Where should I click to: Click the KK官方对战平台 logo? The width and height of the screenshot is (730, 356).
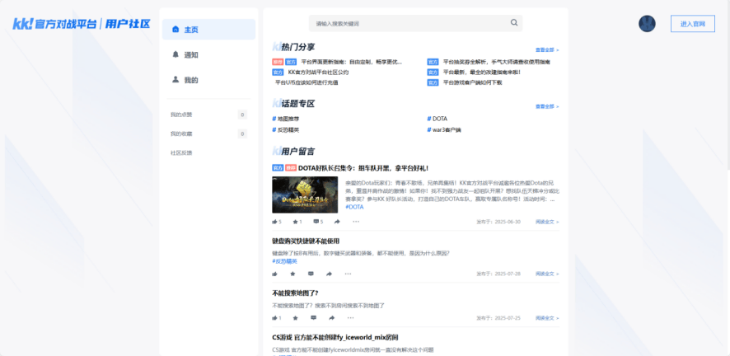coord(82,24)
